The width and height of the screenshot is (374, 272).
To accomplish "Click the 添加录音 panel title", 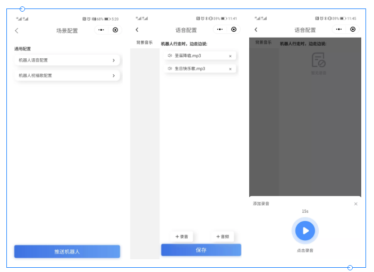I will pyautogui.click(x=261, y=204).
